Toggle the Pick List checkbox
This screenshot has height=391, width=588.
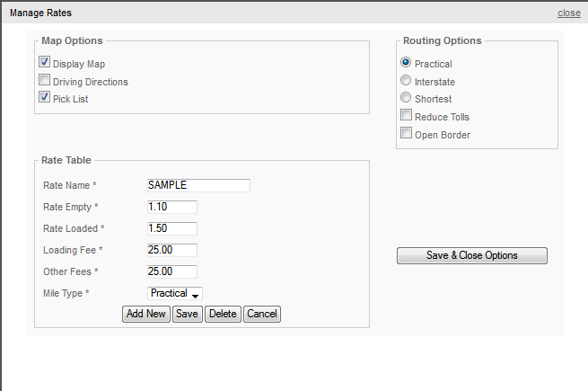(x=44, y=97)
